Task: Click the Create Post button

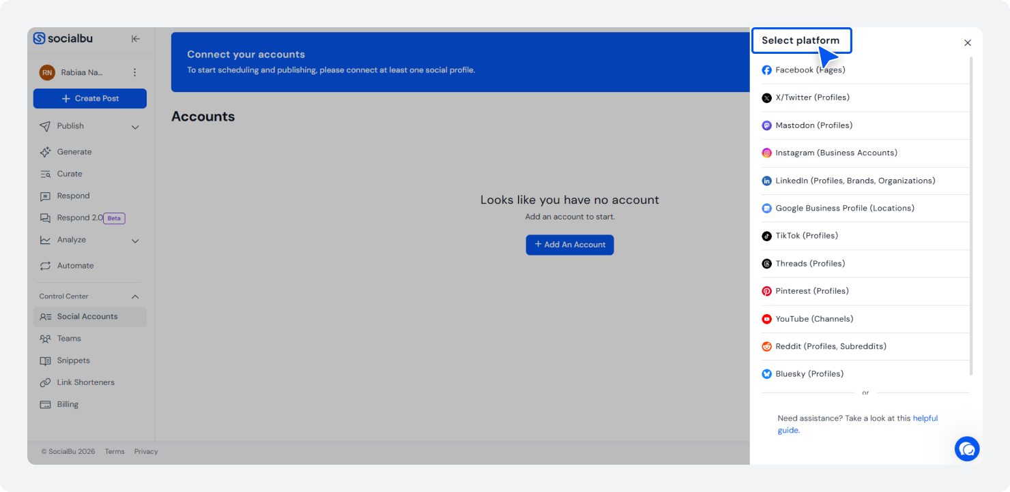Action: click(89, 99)
